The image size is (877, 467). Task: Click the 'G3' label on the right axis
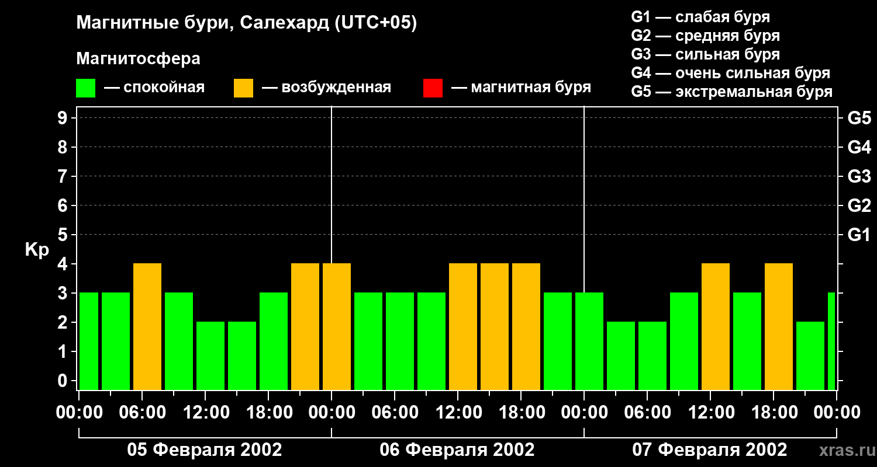click(859, 176)
